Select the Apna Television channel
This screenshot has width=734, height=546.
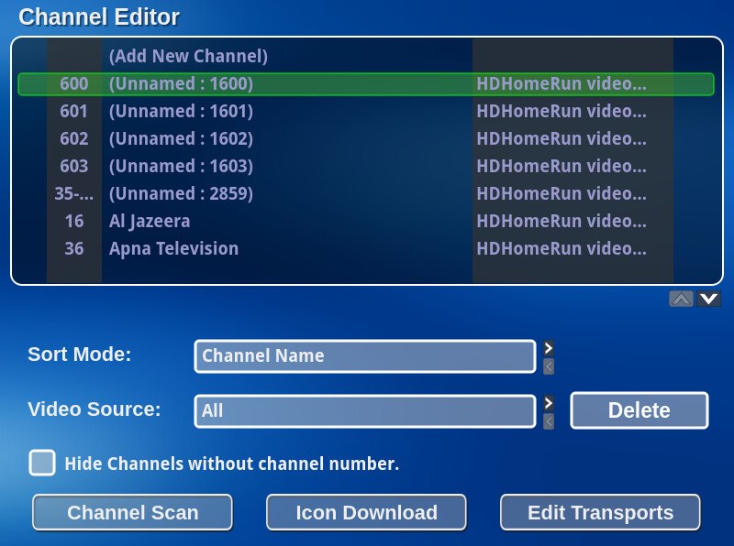tap(366, 249)
